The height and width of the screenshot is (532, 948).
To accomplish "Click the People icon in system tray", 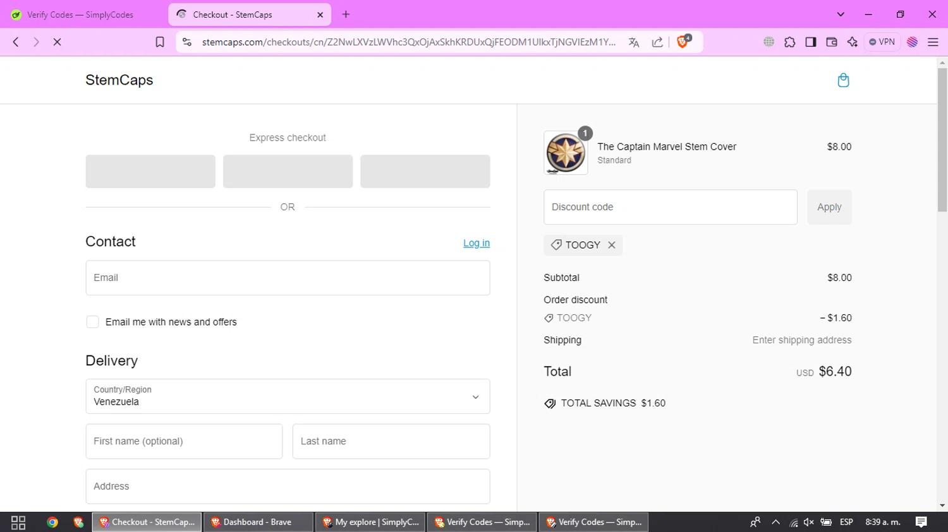I will 755,522.
